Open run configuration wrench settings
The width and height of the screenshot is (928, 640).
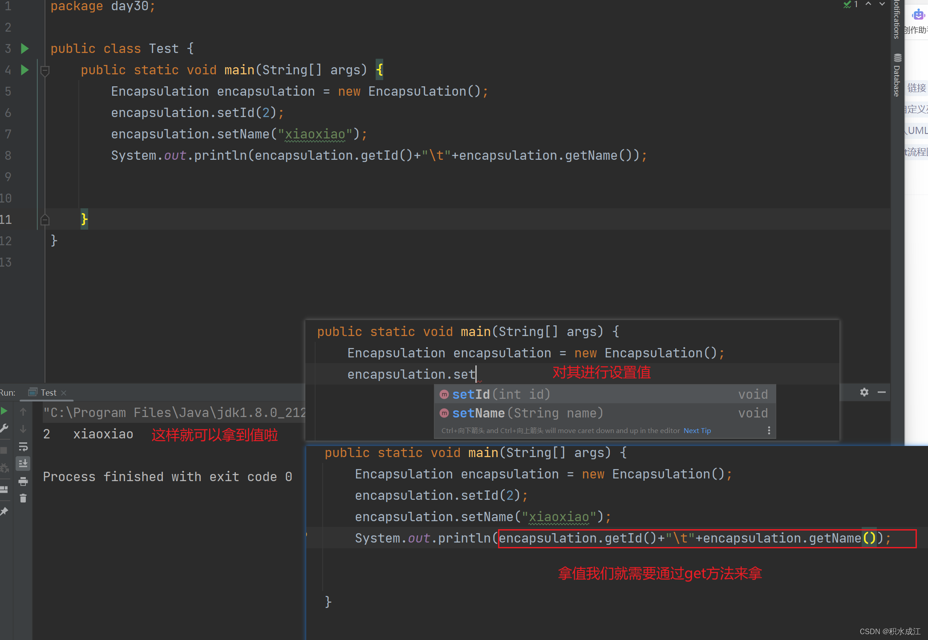[4, 429]
